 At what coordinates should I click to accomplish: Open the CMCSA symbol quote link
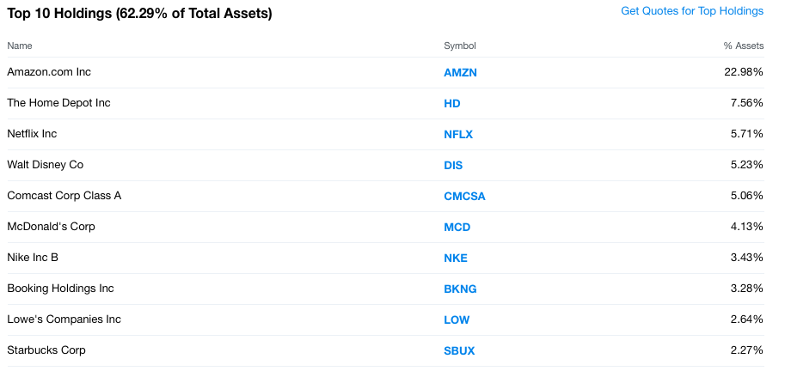(x=464, y=197)
